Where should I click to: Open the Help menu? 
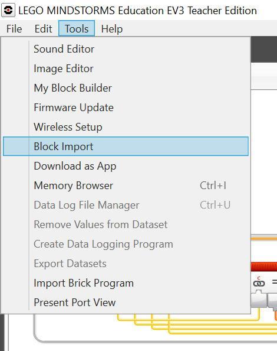point(112,28)
